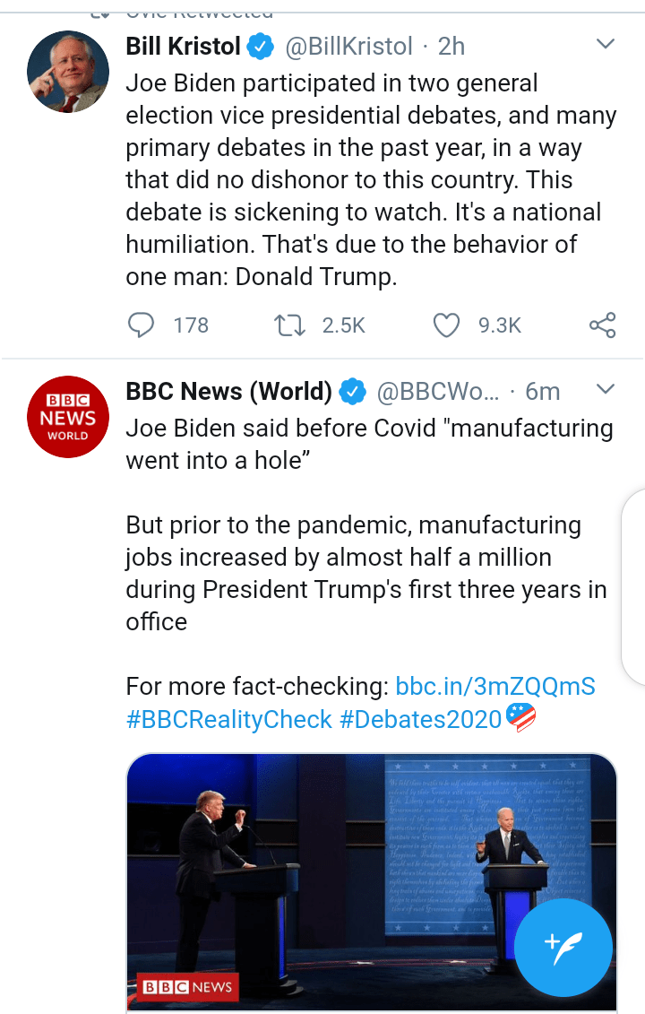Open Bill Kristol's profile picture
The width and height of the screenshot is (645, 1014).
click(x=68, y=72)
